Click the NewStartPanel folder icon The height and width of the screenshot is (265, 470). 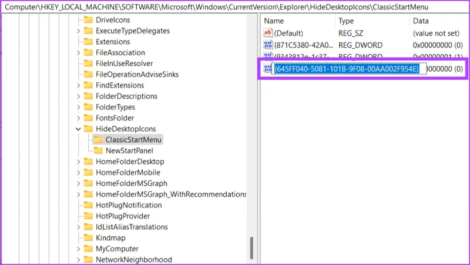coord(98,150)
